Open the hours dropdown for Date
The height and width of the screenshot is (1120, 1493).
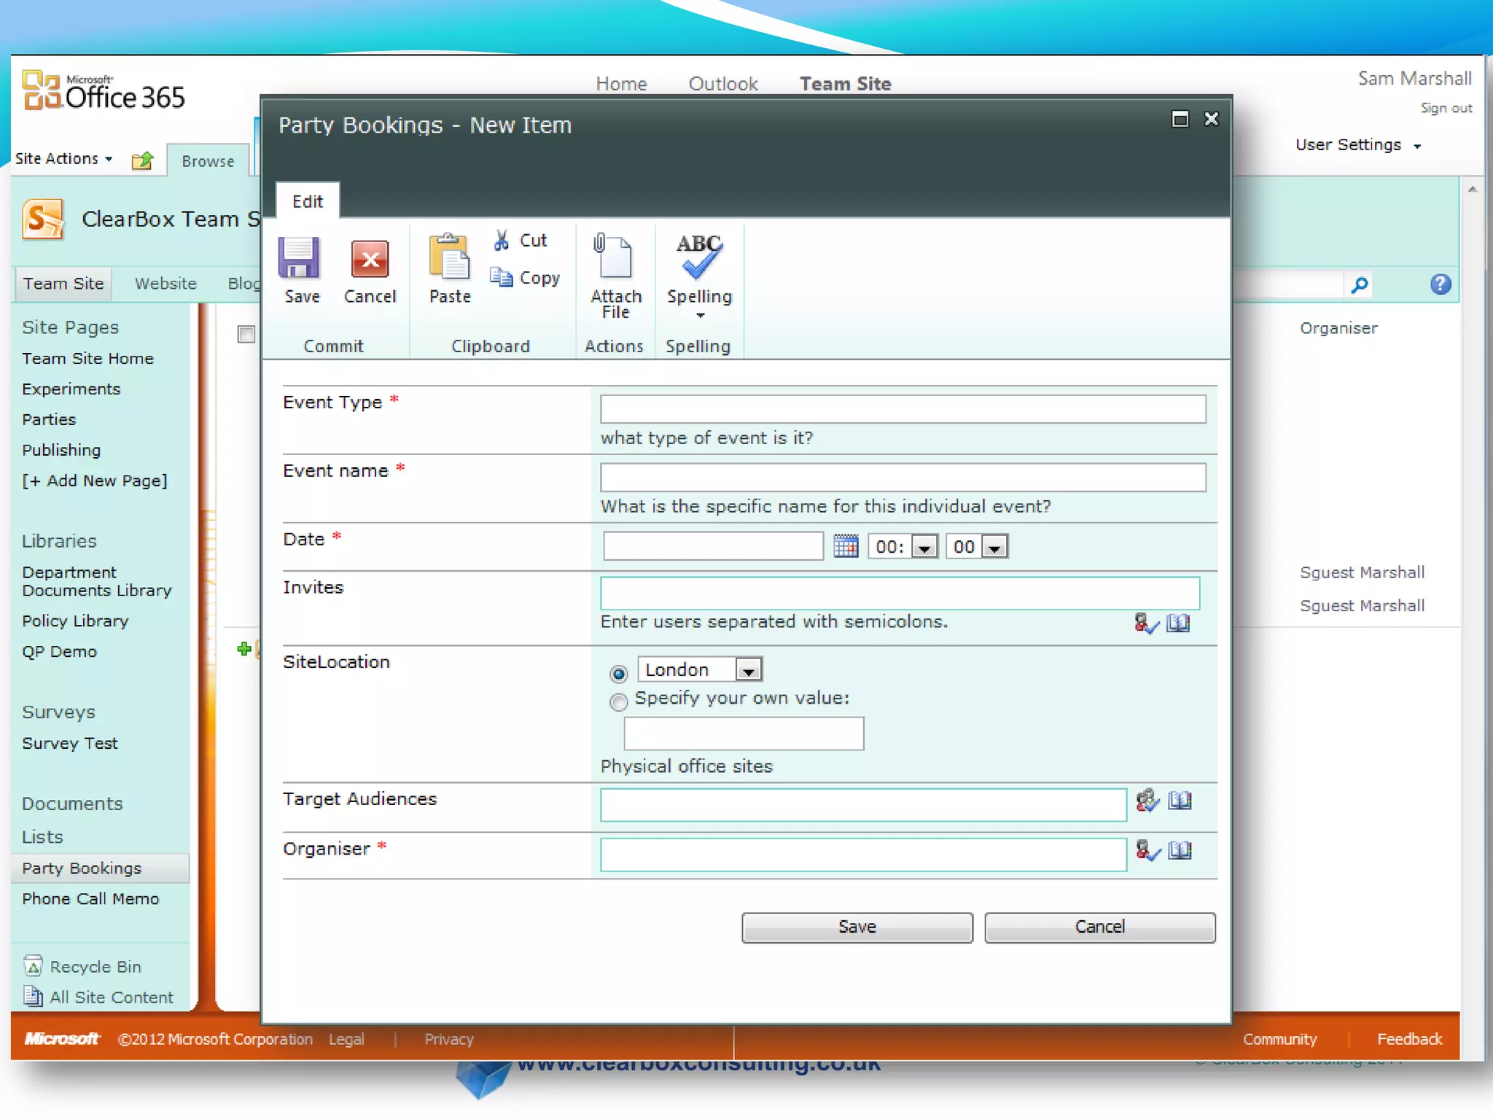(x=924, y=547)
